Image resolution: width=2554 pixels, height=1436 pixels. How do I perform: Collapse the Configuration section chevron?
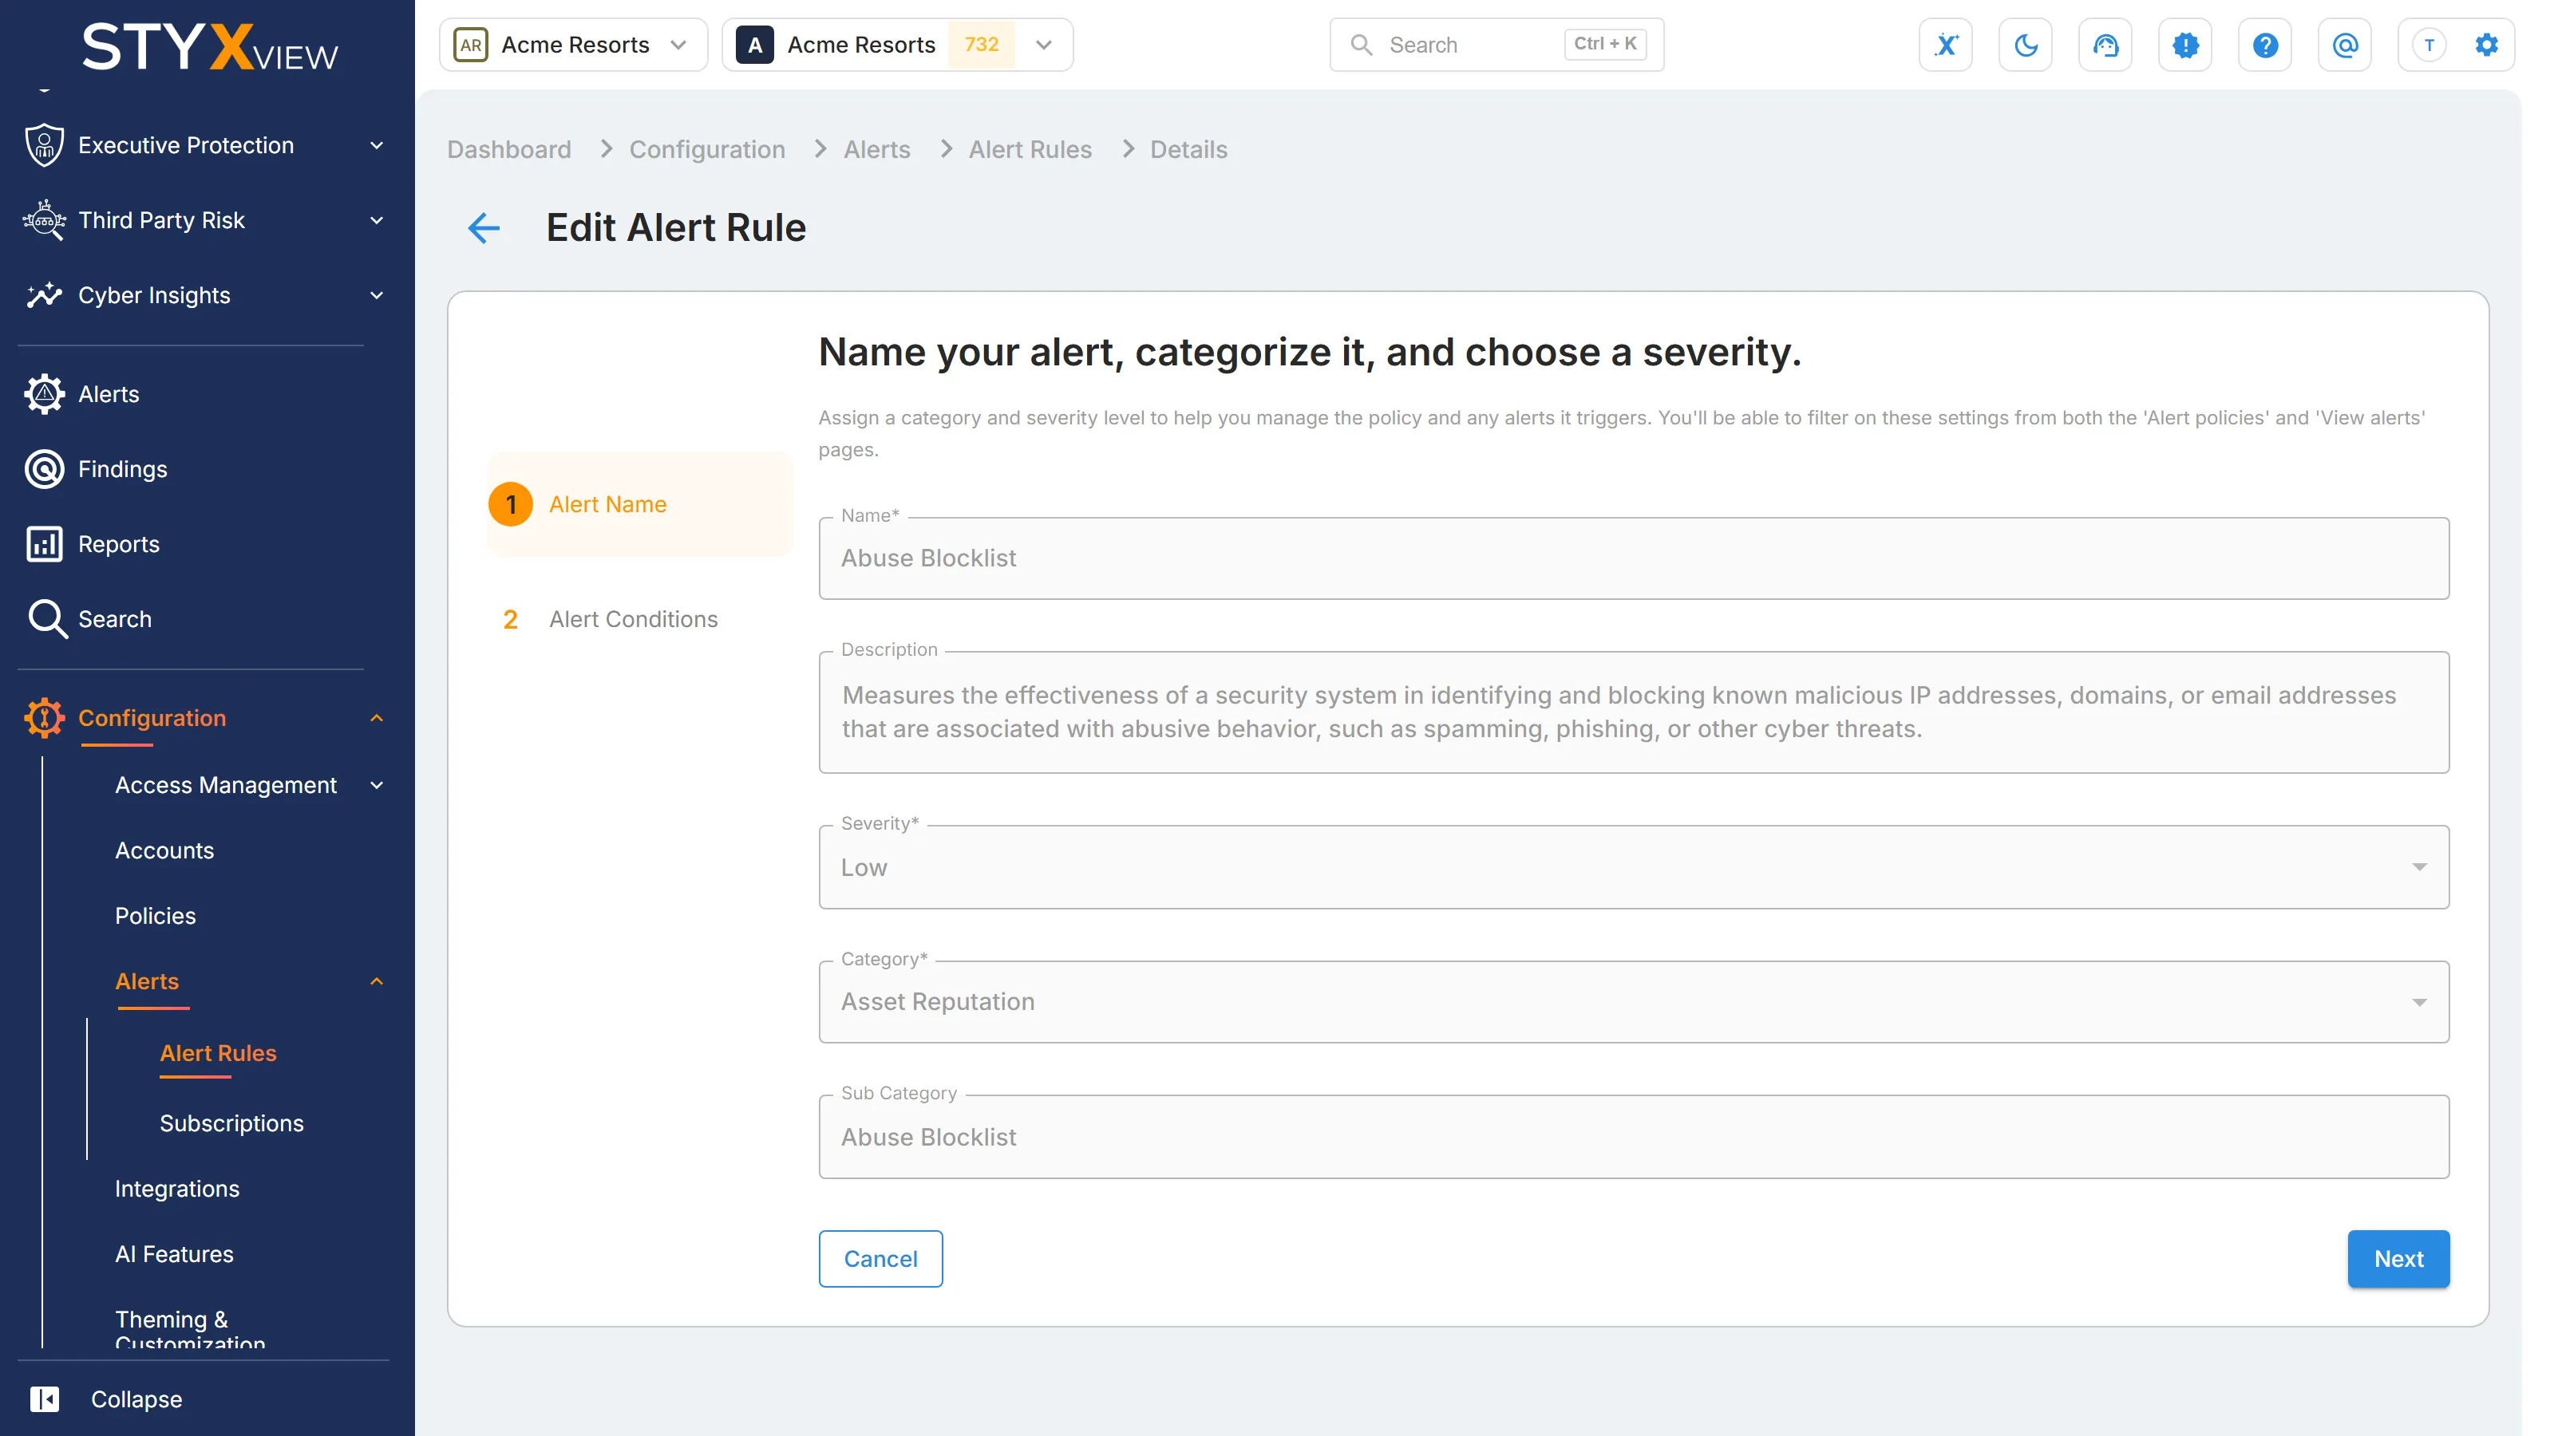click(377, 719)
